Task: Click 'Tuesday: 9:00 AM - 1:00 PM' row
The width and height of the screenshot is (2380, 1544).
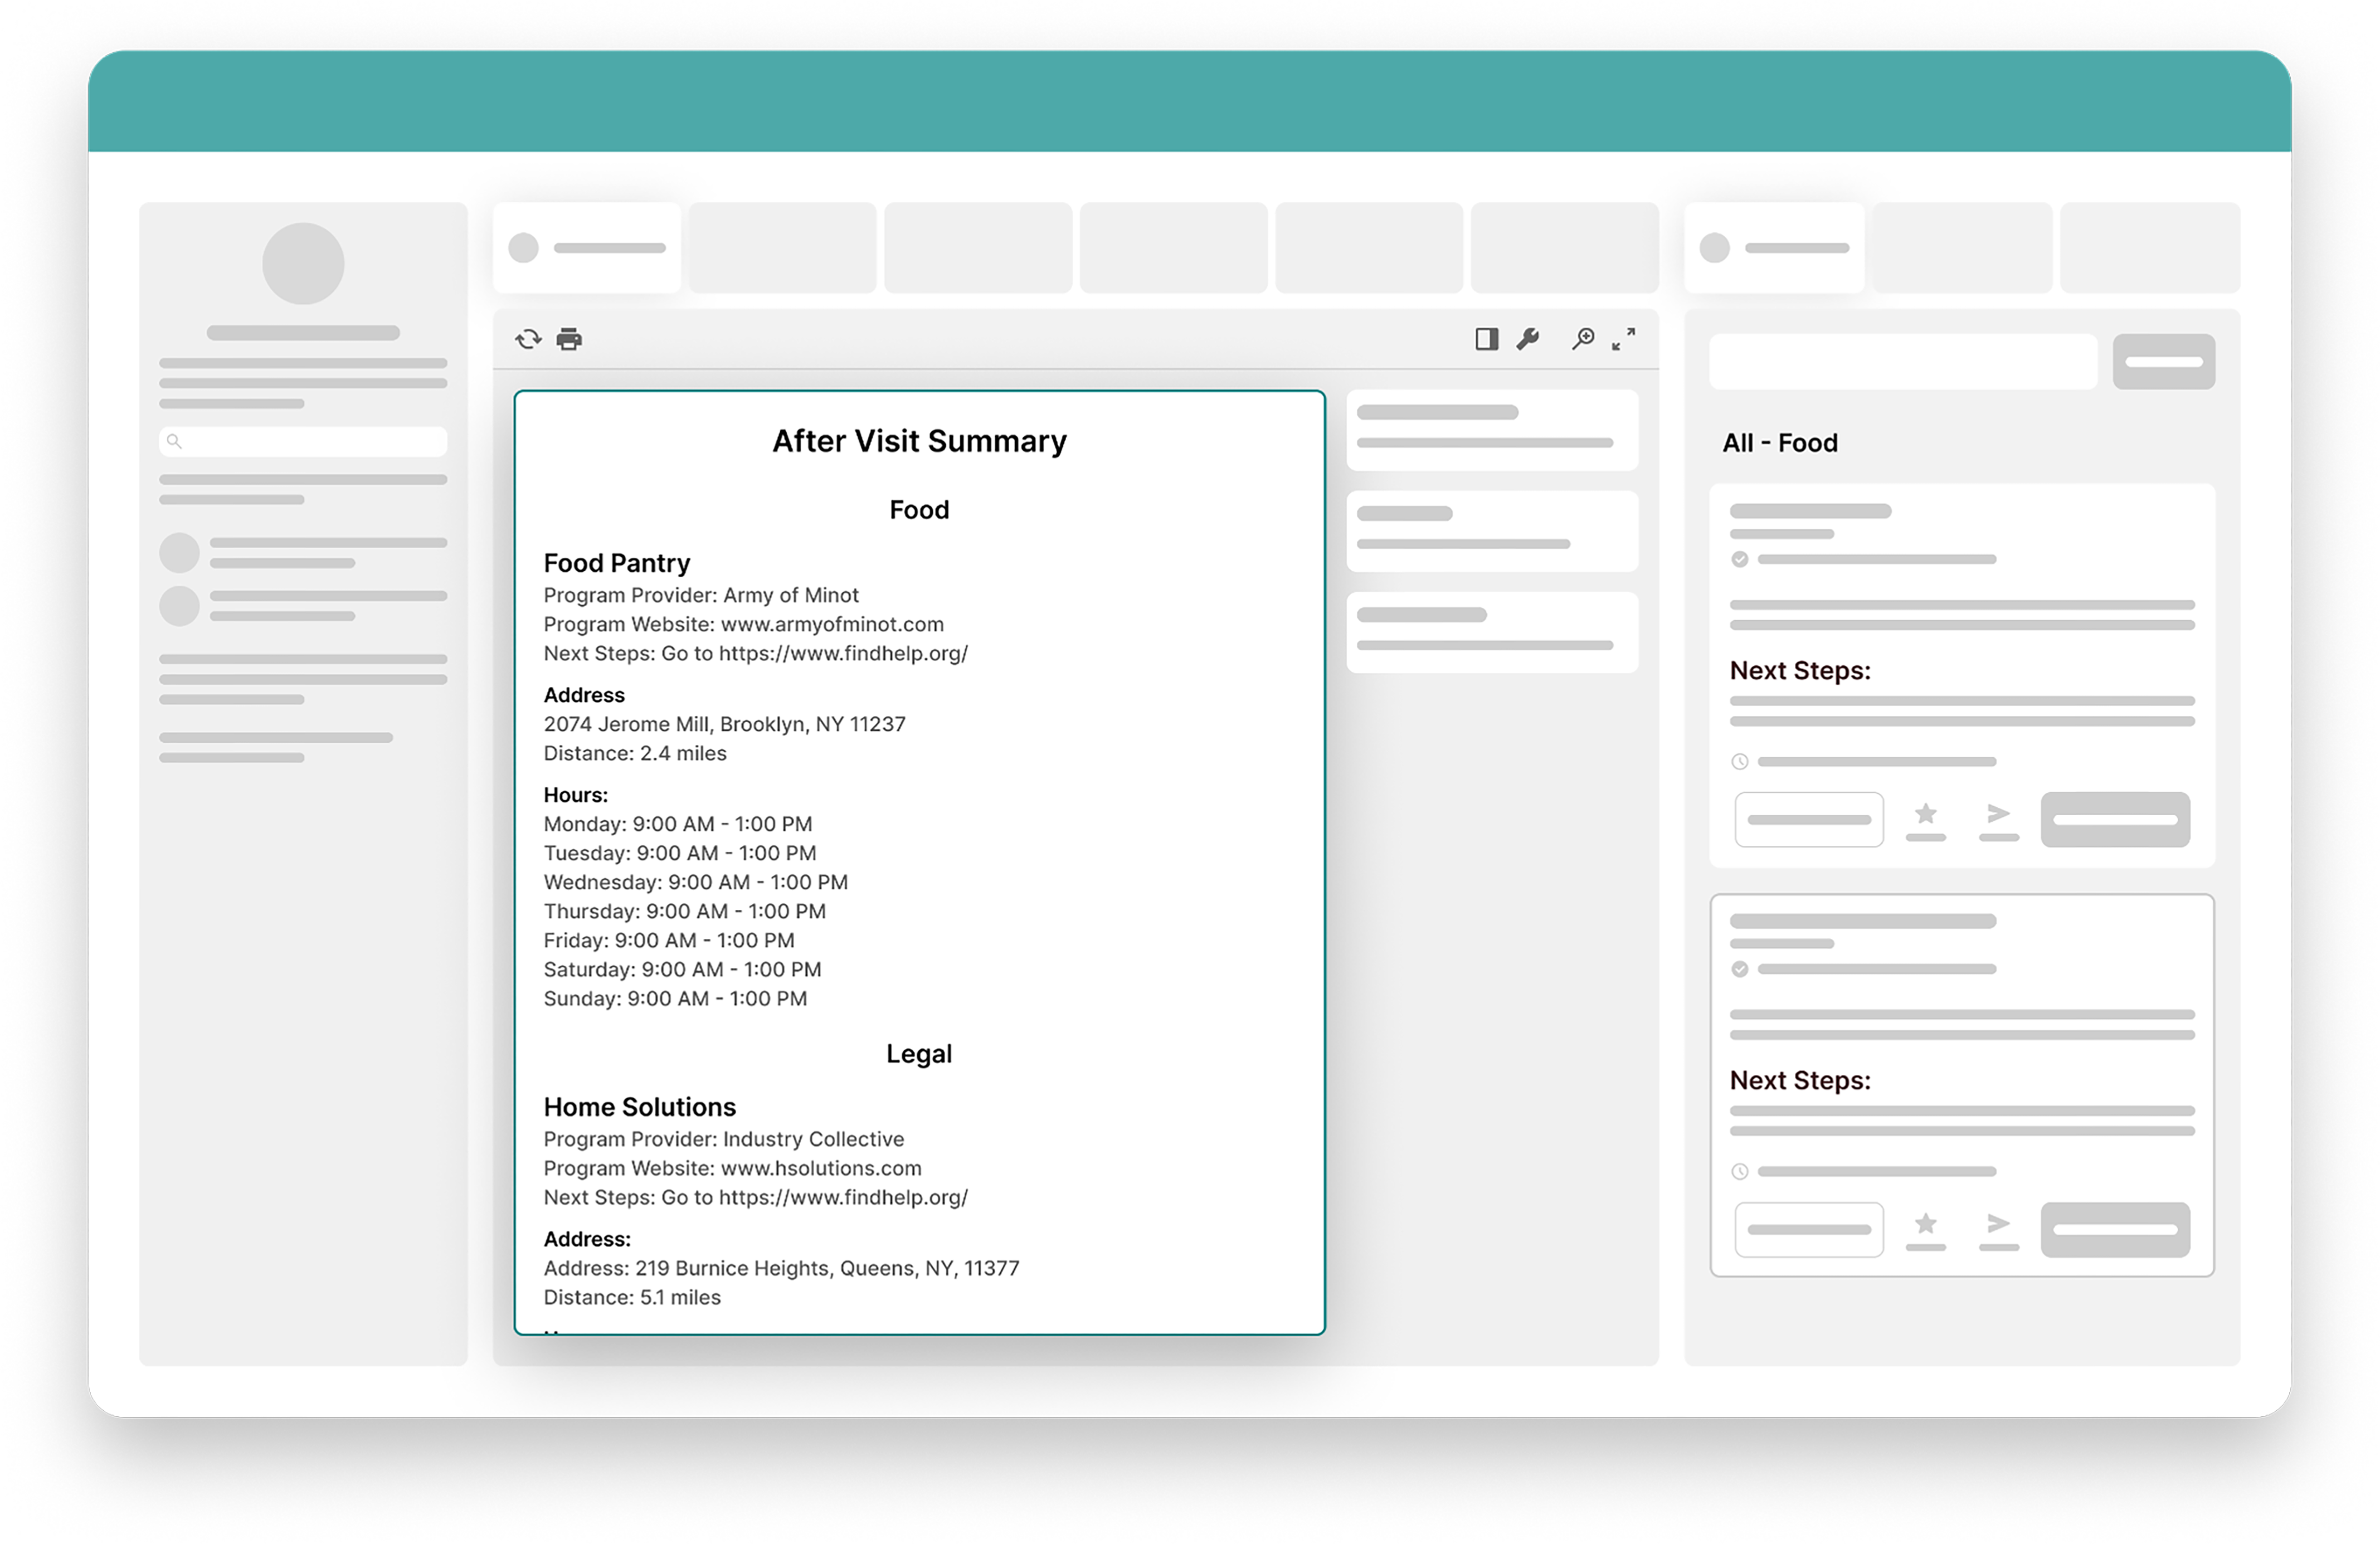Action: coord(679,853)
